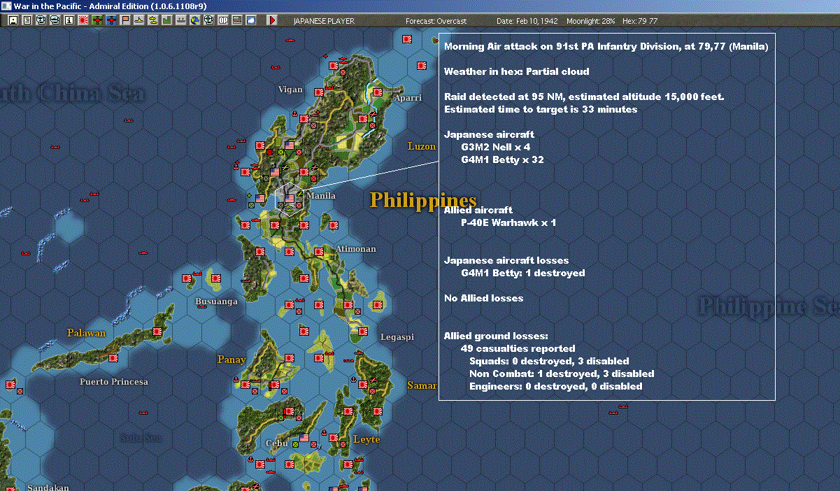This screenshot has height=491, width=840.
Task: Click the red plane on blue background icon
Action: pos(111,20)
